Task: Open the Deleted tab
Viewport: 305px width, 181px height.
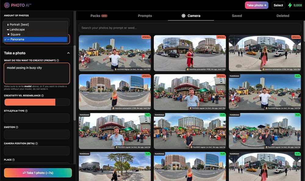Action: 283,16
